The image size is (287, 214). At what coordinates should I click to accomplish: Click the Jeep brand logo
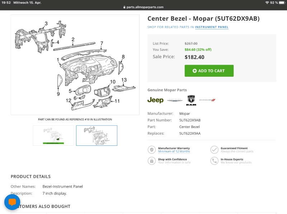(x=155, y=100)
